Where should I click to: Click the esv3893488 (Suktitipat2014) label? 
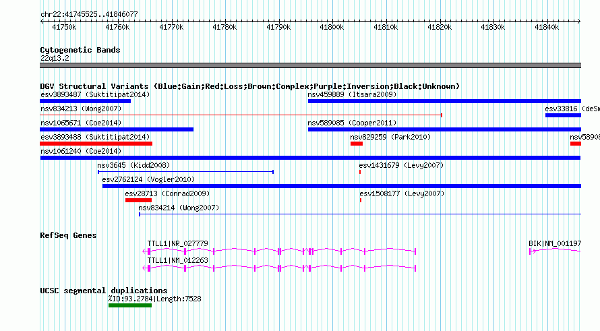95,137
